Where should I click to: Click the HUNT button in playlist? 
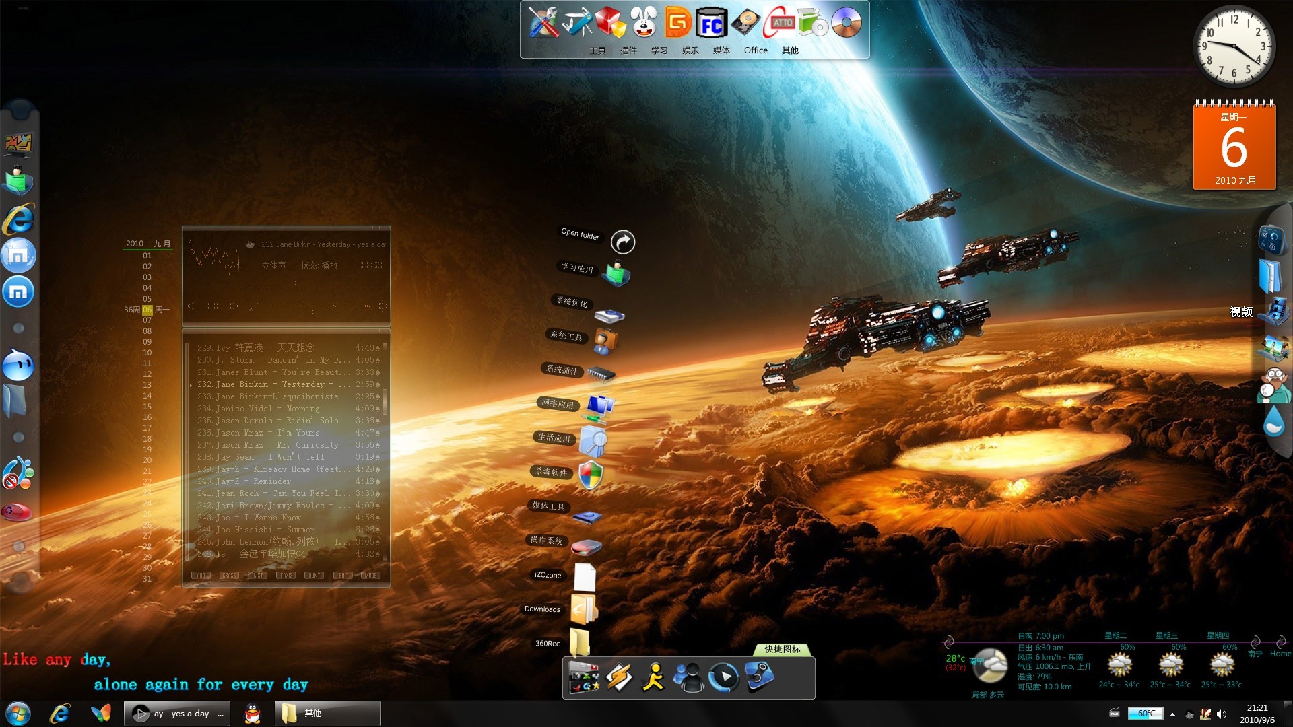coord(314,576)
